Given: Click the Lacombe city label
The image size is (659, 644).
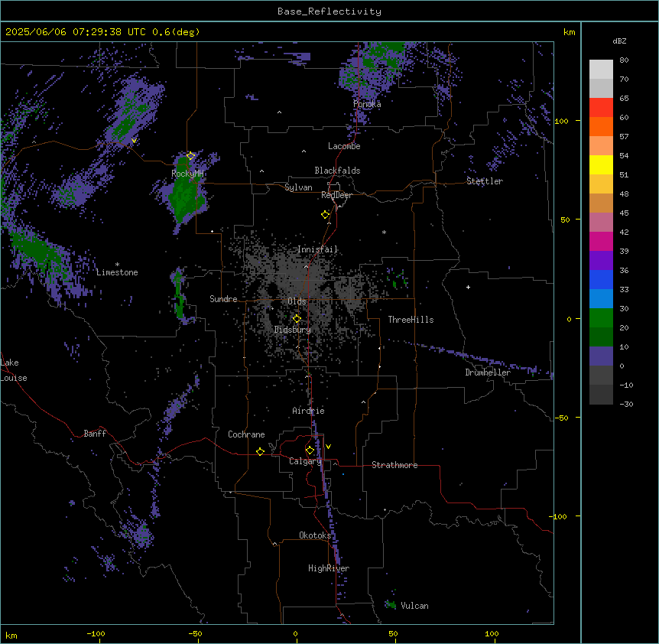Looking at the screenshot, I should (x=344, y=146).
